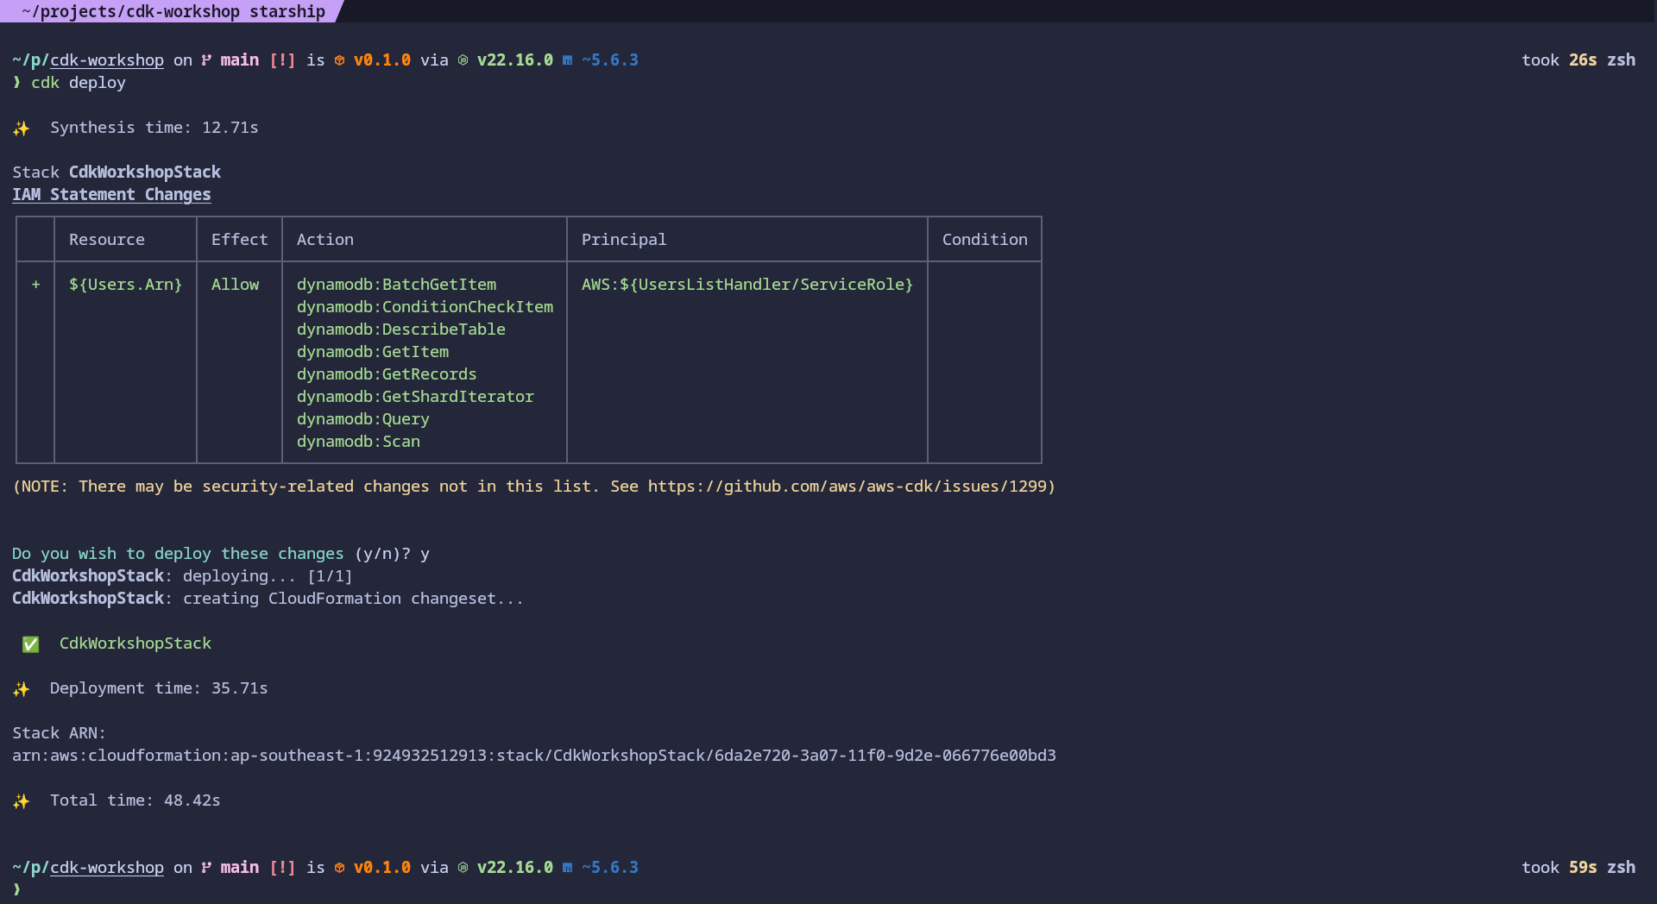The image size is (1657, 904).
Task: Click dynamodb:GetItem action
Action: (x=373, y=352)
